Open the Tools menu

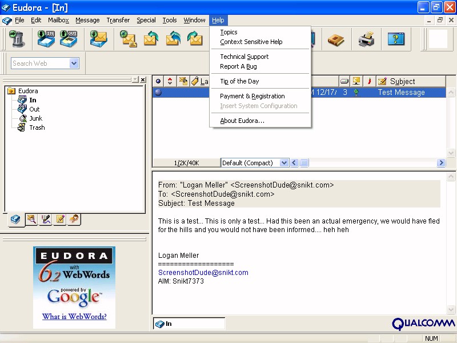tap(170, 20)
